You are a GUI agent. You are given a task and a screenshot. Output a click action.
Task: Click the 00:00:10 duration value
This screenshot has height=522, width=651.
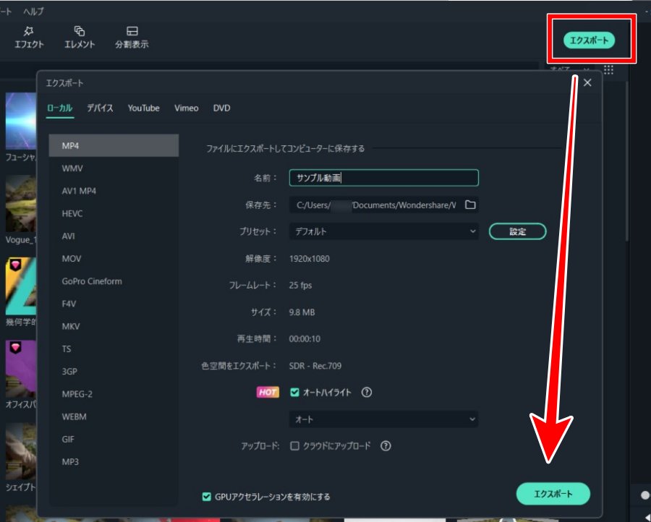click(305, 338)
